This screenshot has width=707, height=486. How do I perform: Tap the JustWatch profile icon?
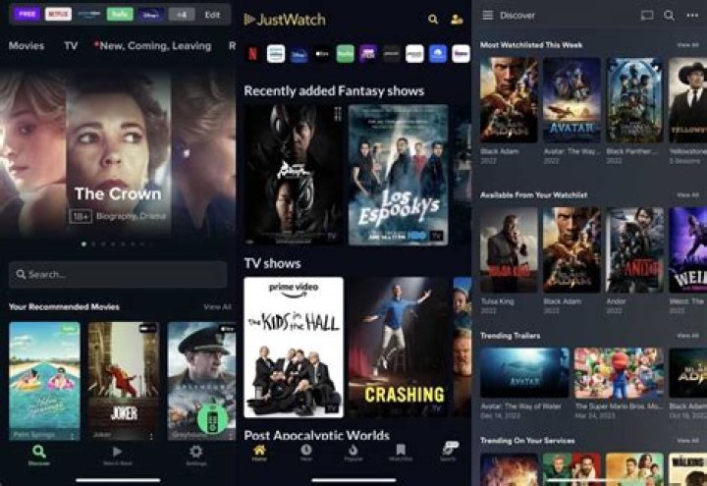pos(458,19)
